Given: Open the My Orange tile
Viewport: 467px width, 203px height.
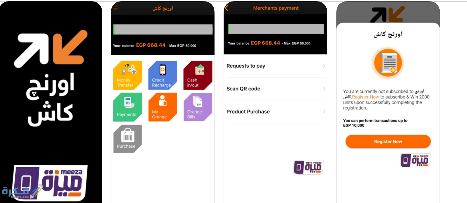Looking at the screenshot, I should pyautogui.click(x=163, y=107).
